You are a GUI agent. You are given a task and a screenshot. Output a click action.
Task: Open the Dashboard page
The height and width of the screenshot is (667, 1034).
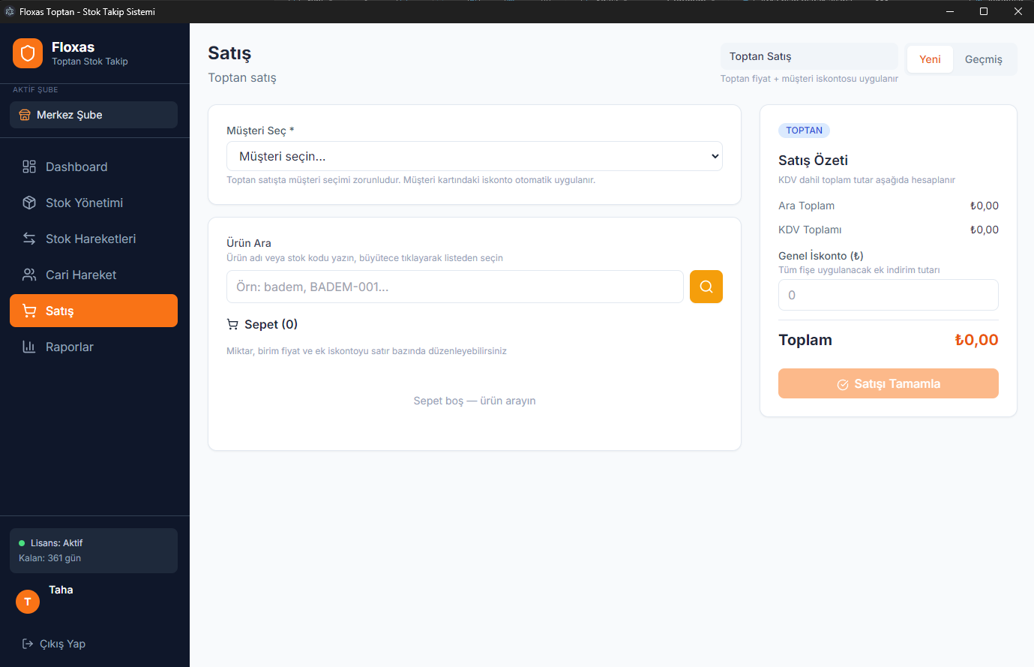pos(94,167)
